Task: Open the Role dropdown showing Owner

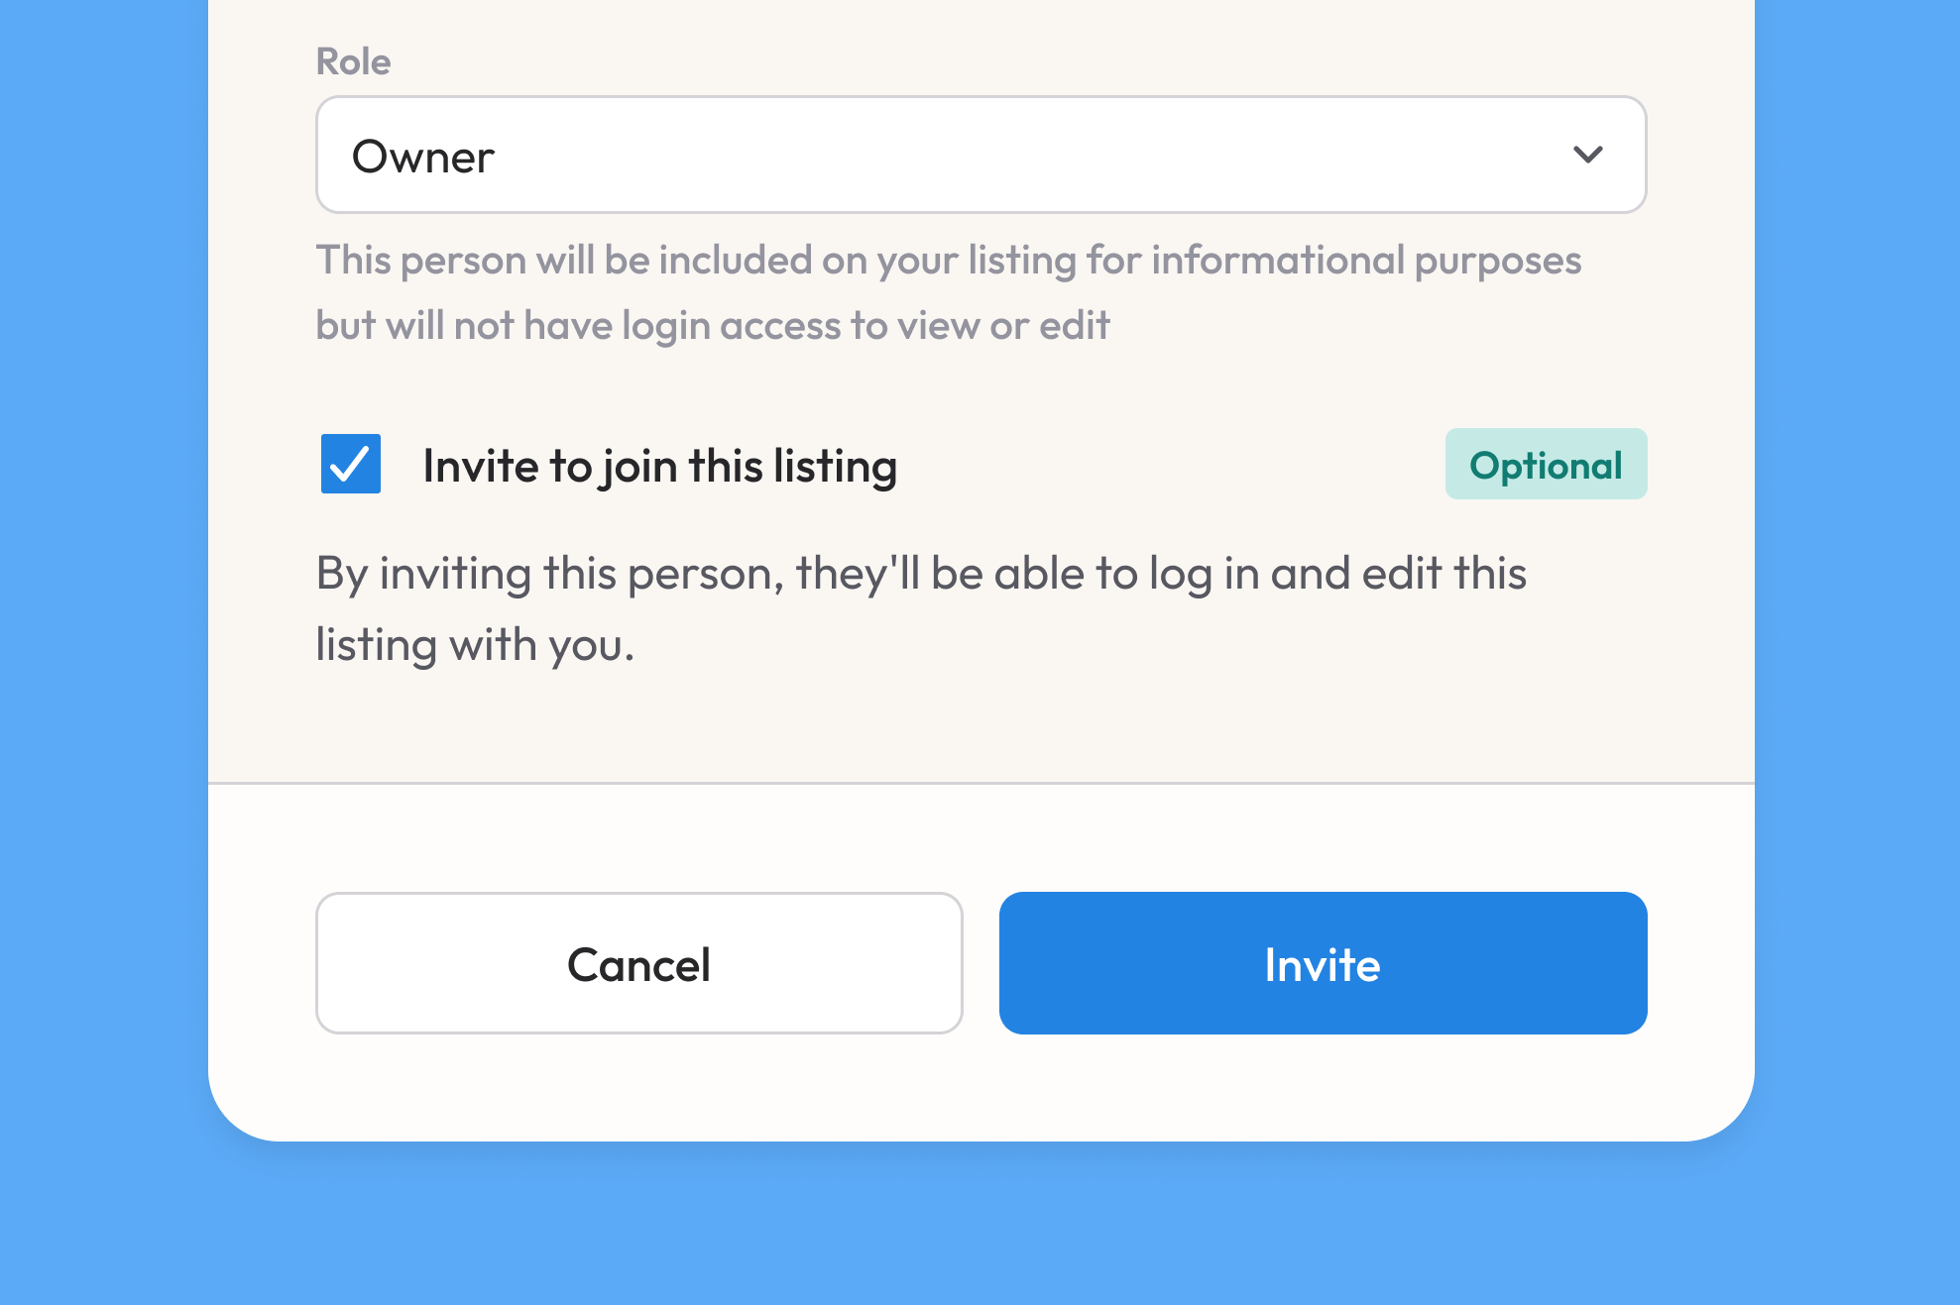Action: coord(981,155)
